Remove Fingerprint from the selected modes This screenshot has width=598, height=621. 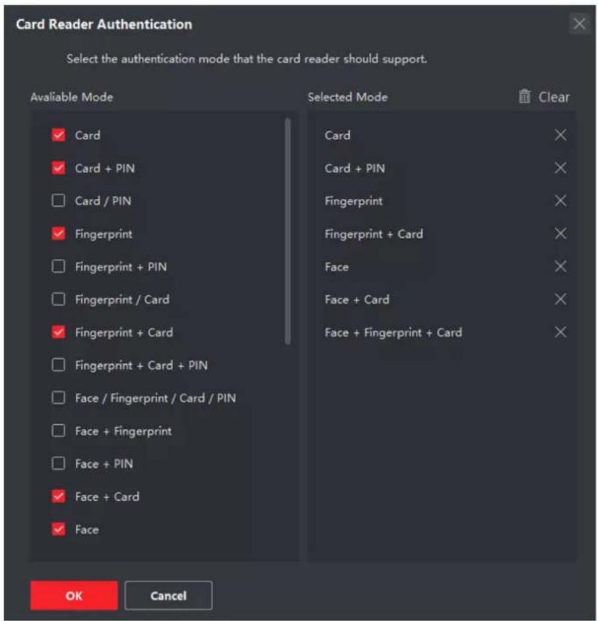coord(560,201)
